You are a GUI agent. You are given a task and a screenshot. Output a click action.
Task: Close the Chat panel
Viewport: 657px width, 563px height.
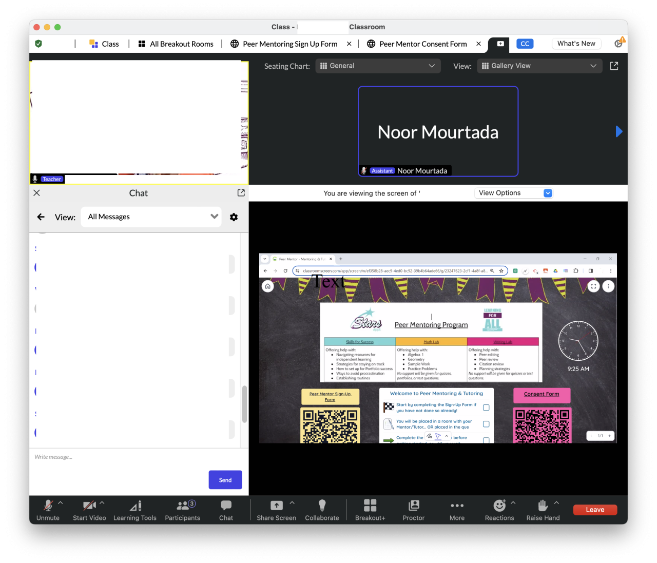point(36,193)
